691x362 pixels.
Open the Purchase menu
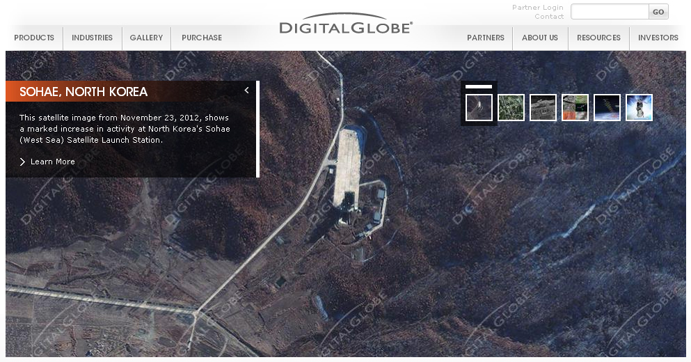pyautogui.click(x=202, y=38)
